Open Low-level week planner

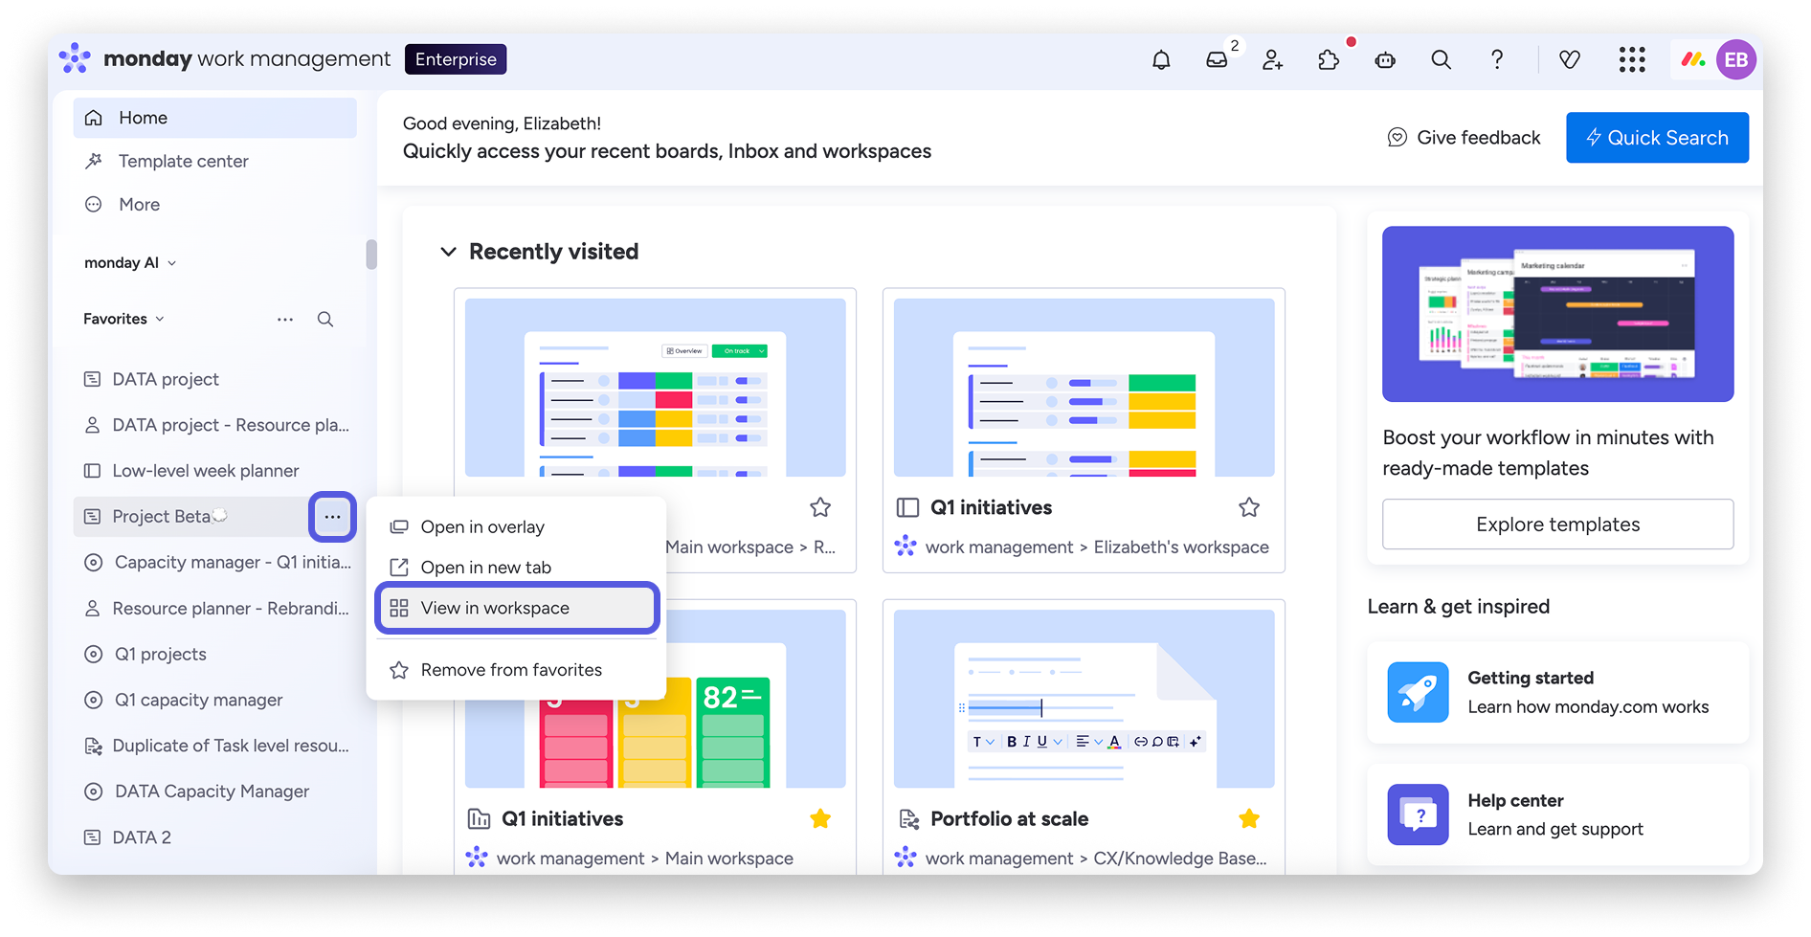coord(215,471)
